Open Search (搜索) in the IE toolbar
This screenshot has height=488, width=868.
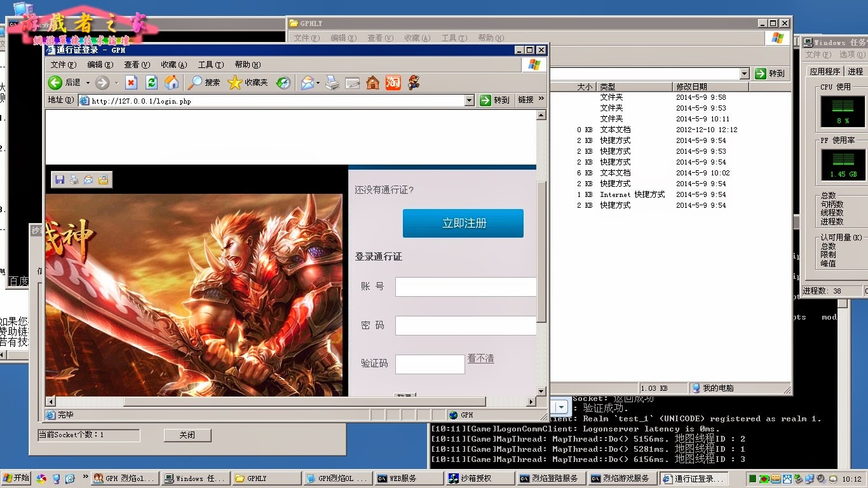(204, 83)
